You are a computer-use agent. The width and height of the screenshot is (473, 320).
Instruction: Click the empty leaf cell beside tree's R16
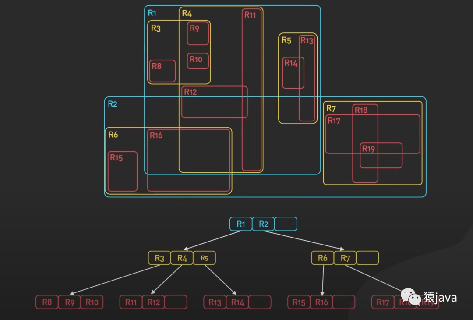coord(344,302)
